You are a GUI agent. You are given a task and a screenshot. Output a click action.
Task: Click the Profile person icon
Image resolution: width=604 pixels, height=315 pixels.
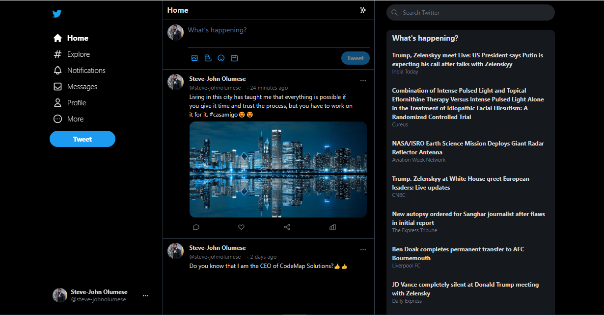click(57, 103)
